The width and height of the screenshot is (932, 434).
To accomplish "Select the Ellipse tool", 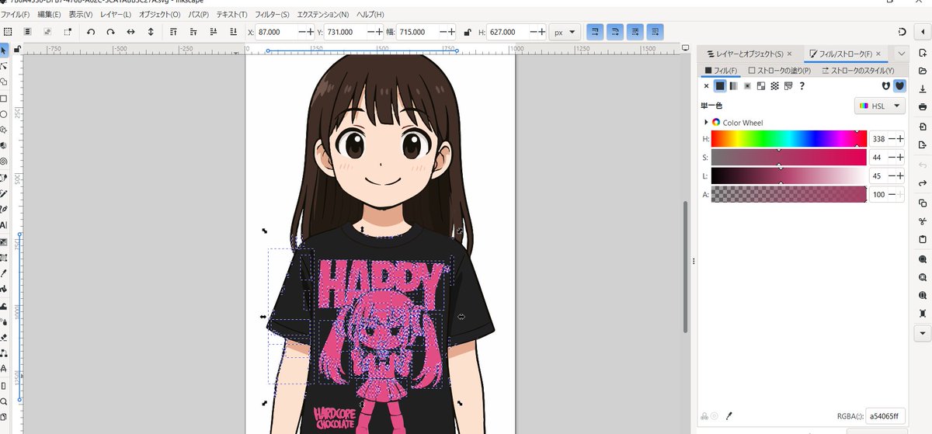I will click(4, 114).
